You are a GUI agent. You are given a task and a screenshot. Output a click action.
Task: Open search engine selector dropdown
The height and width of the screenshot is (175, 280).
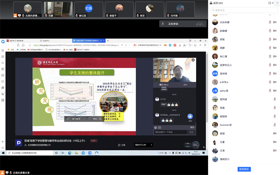point(135,45)
